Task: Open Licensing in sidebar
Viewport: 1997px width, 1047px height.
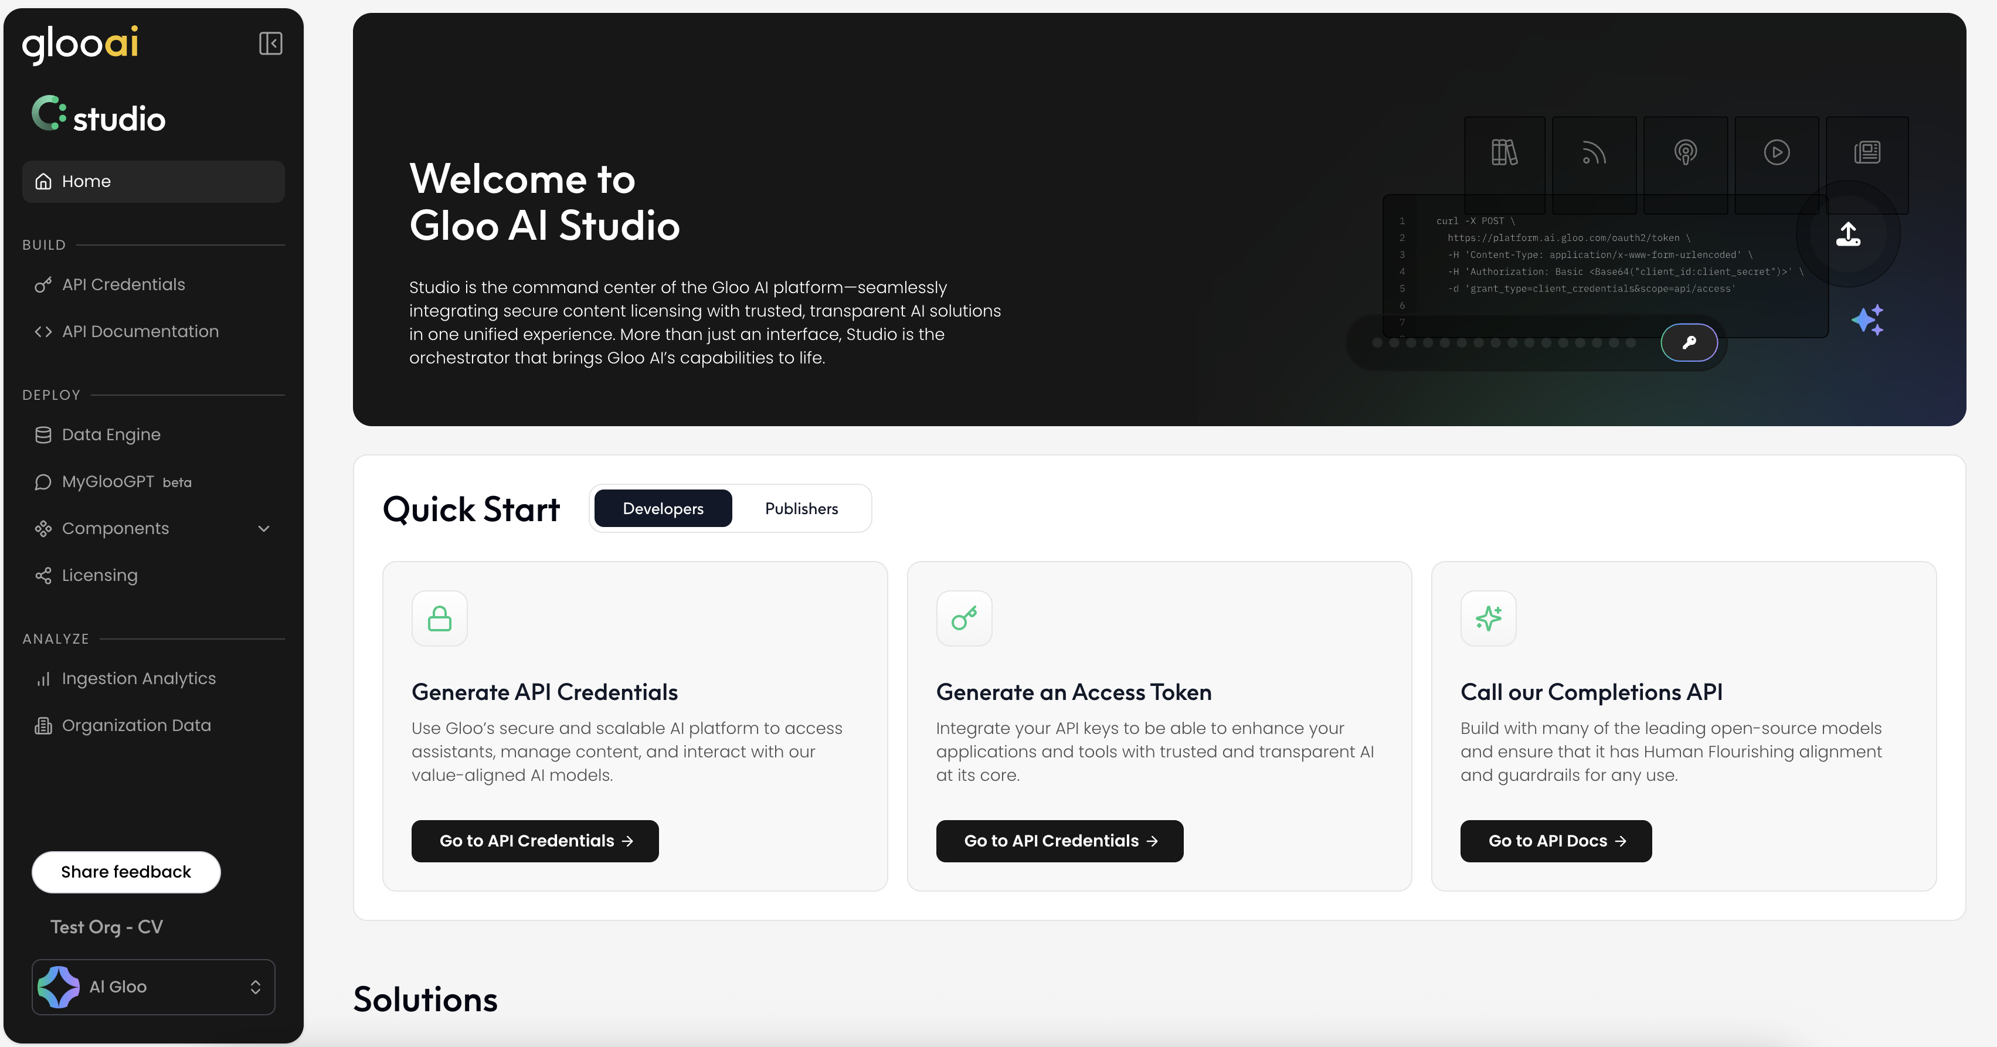Action: pos(154,576)
